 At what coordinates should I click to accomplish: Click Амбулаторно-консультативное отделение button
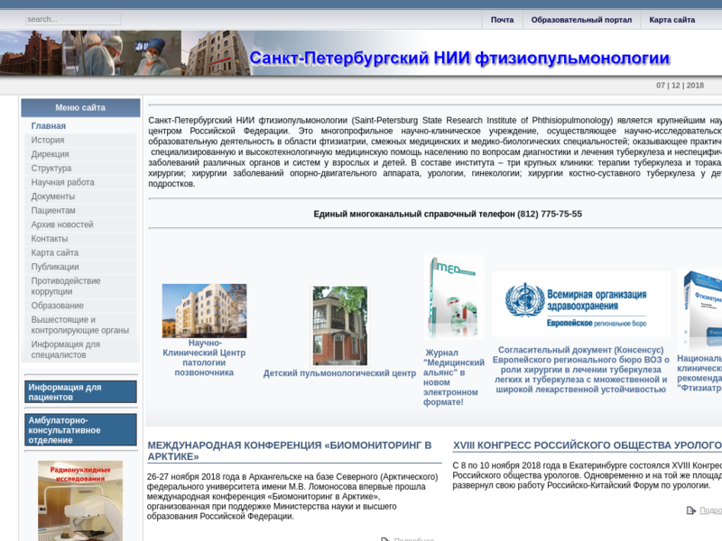(x=80, y=430)
